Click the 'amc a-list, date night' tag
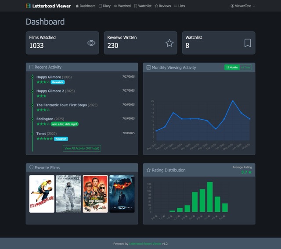281x249 pixels. tap(65, 124)
